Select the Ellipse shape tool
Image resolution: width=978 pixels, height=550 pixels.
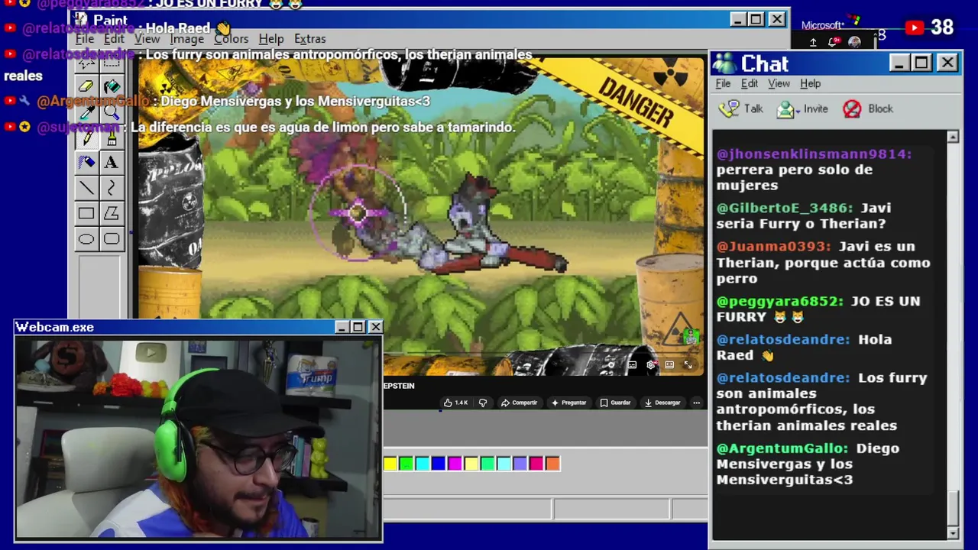(x=86, y=239)
